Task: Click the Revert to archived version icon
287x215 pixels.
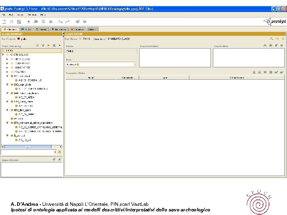Action: pos(67,21)
